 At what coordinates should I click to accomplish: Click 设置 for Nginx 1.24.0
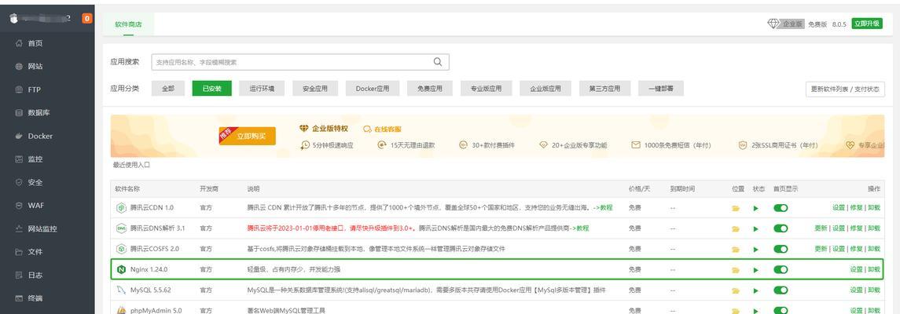click(x=857, y=270)
